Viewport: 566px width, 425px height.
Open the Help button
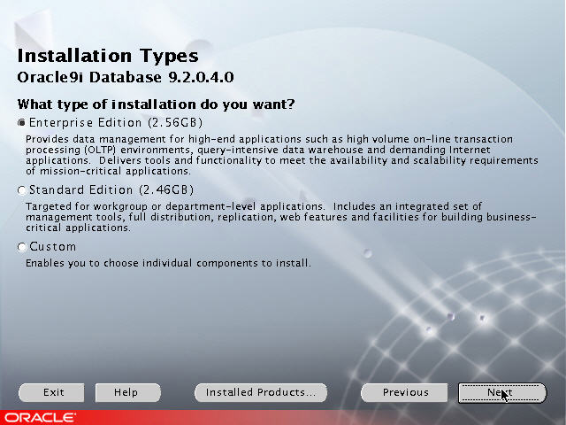click(x=127, y=392)
